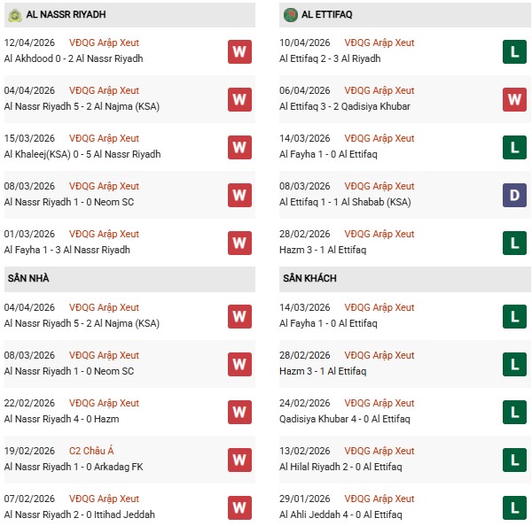Open Al Nassr Riyadh 2 - 0 Ittihad Jeddah row
The height and width of the screenshot is (526, 532).
tap(79, 514)
